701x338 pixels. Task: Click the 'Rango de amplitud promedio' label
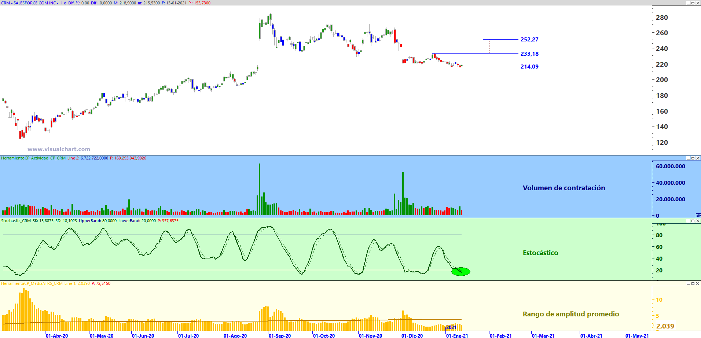coord(571,314)
